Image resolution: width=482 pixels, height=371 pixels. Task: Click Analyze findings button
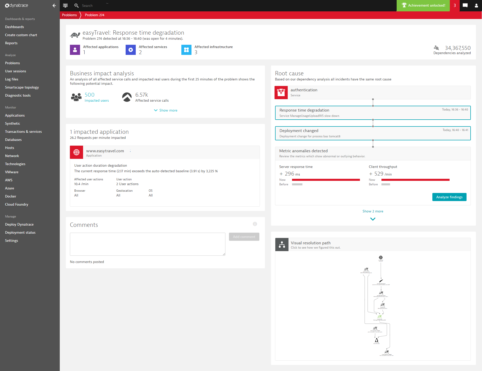pyautogui.click(x=449, y=197)
